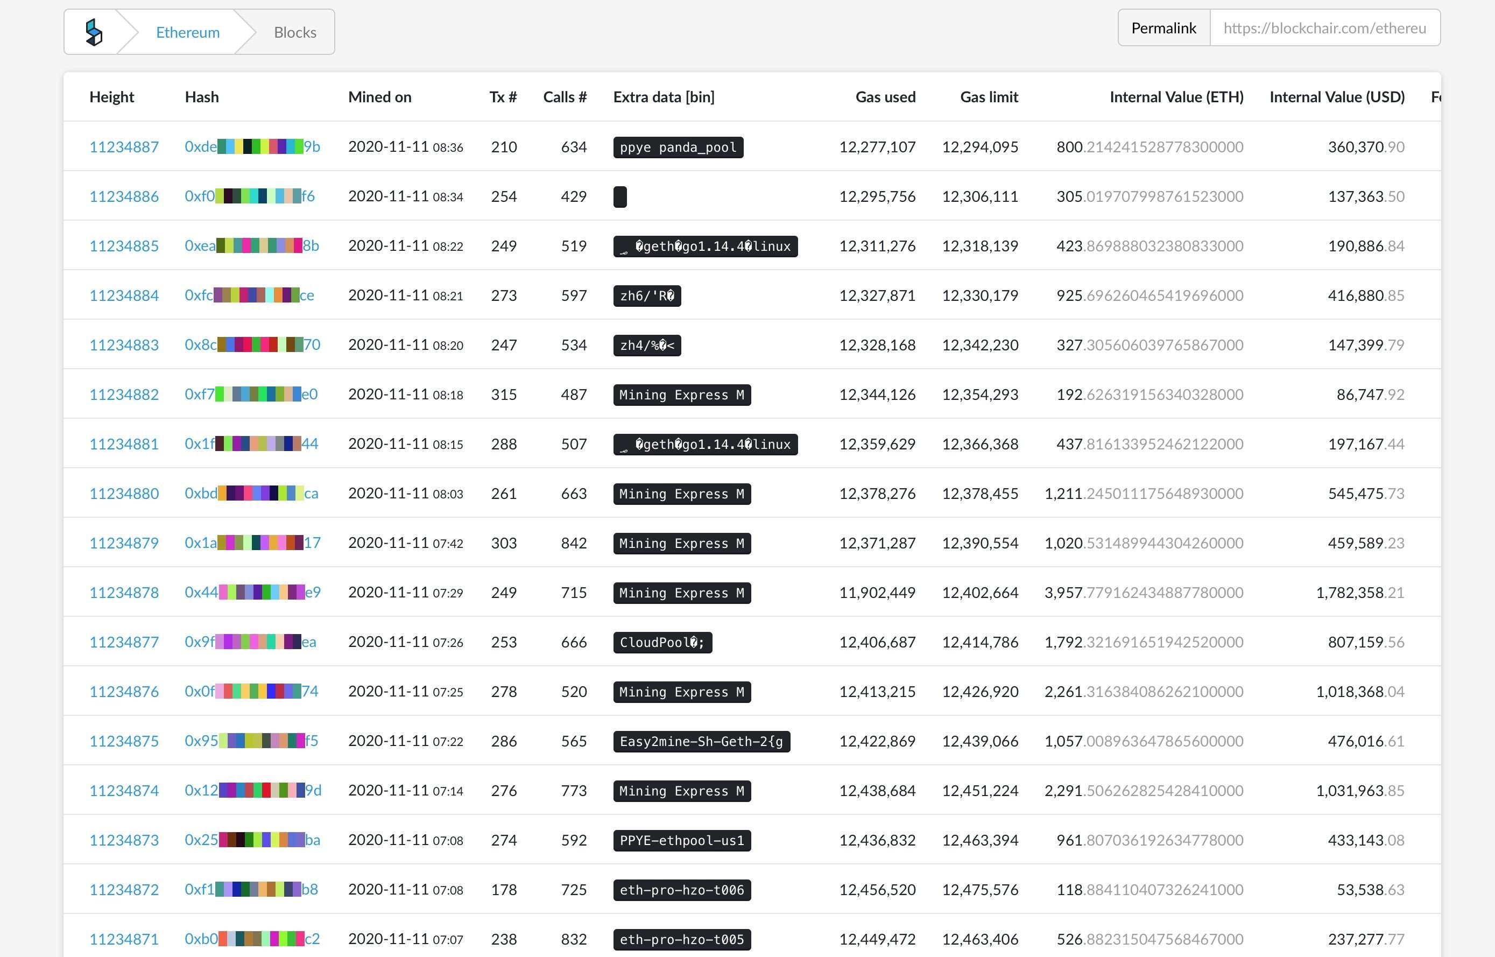The image size is (1495, 957).
Task: Click 'zh4/%' extra data tag
Action: 647,346
